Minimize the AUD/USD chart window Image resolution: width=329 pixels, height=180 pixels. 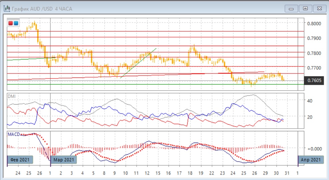point(291,8)
